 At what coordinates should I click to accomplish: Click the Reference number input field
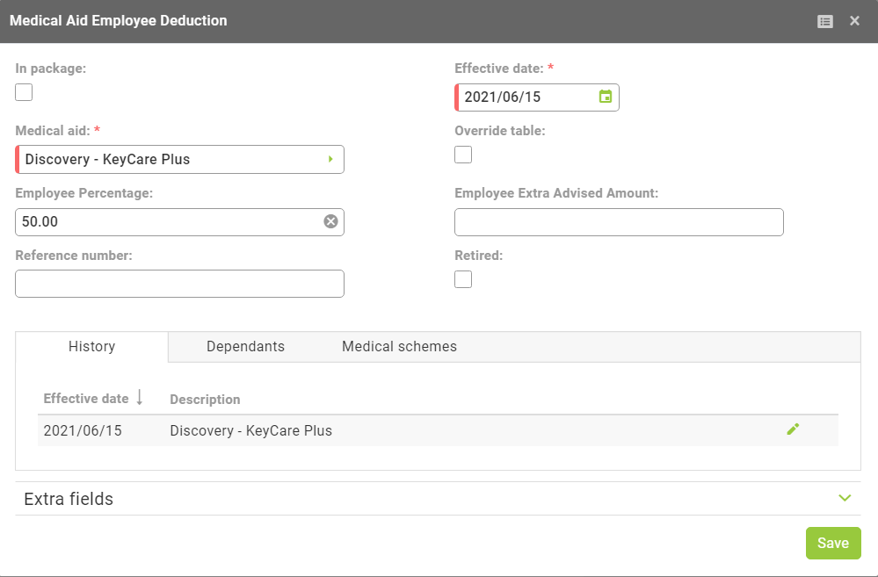click(x=179, y=283)
